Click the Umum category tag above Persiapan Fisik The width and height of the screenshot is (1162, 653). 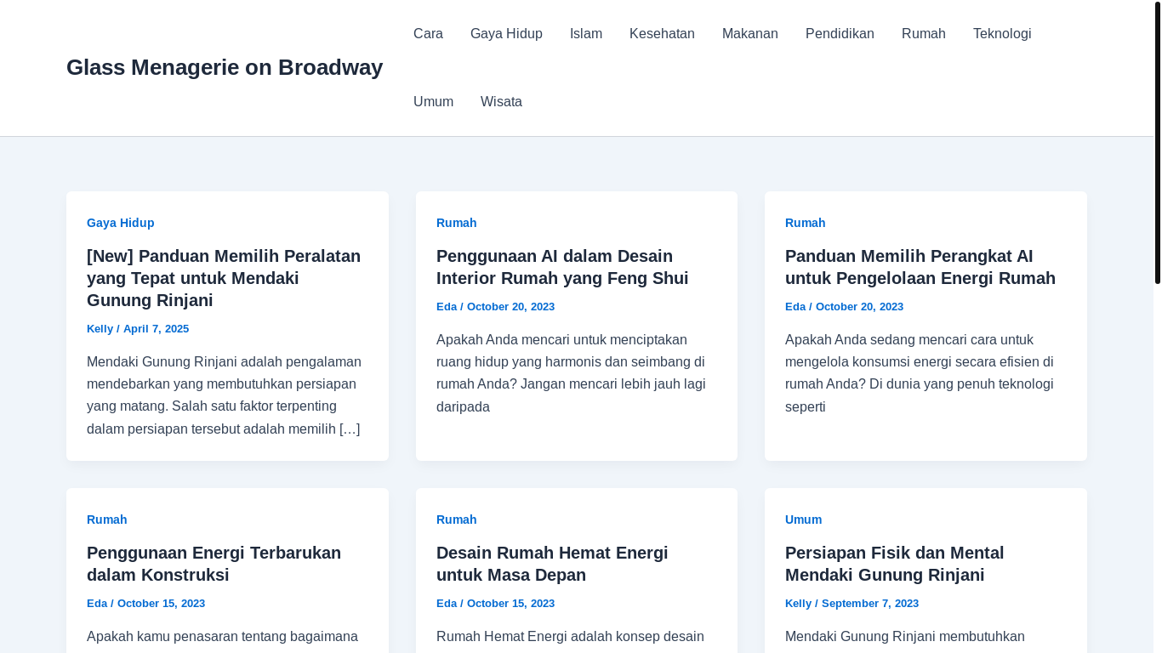[x=803, y=520]
